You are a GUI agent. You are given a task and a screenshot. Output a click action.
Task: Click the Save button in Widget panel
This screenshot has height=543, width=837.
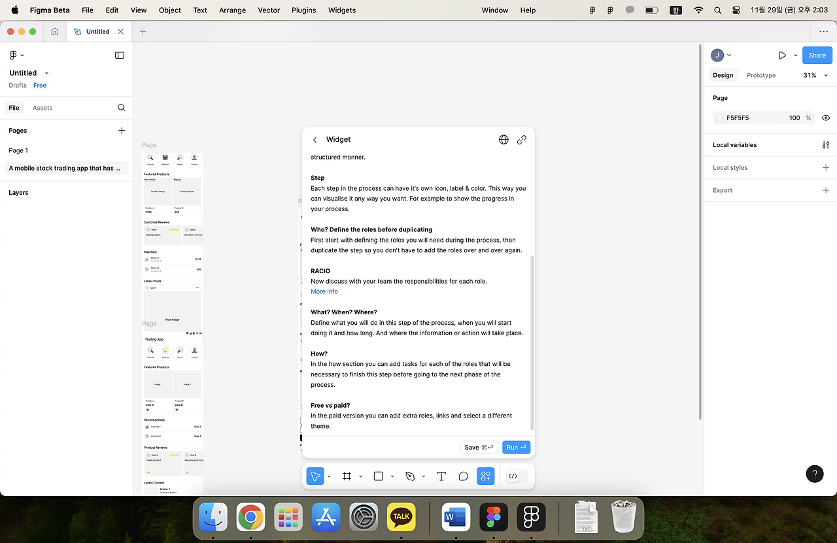tap(479, 448)
